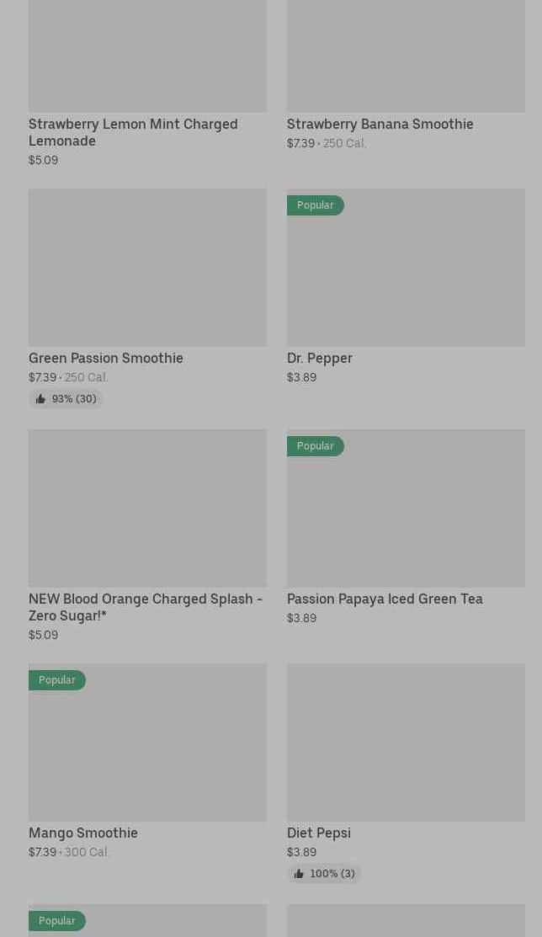The image size is (542, 937).
Task: Click 93% (30) rating on Green Passion
Action: (74, 399)
